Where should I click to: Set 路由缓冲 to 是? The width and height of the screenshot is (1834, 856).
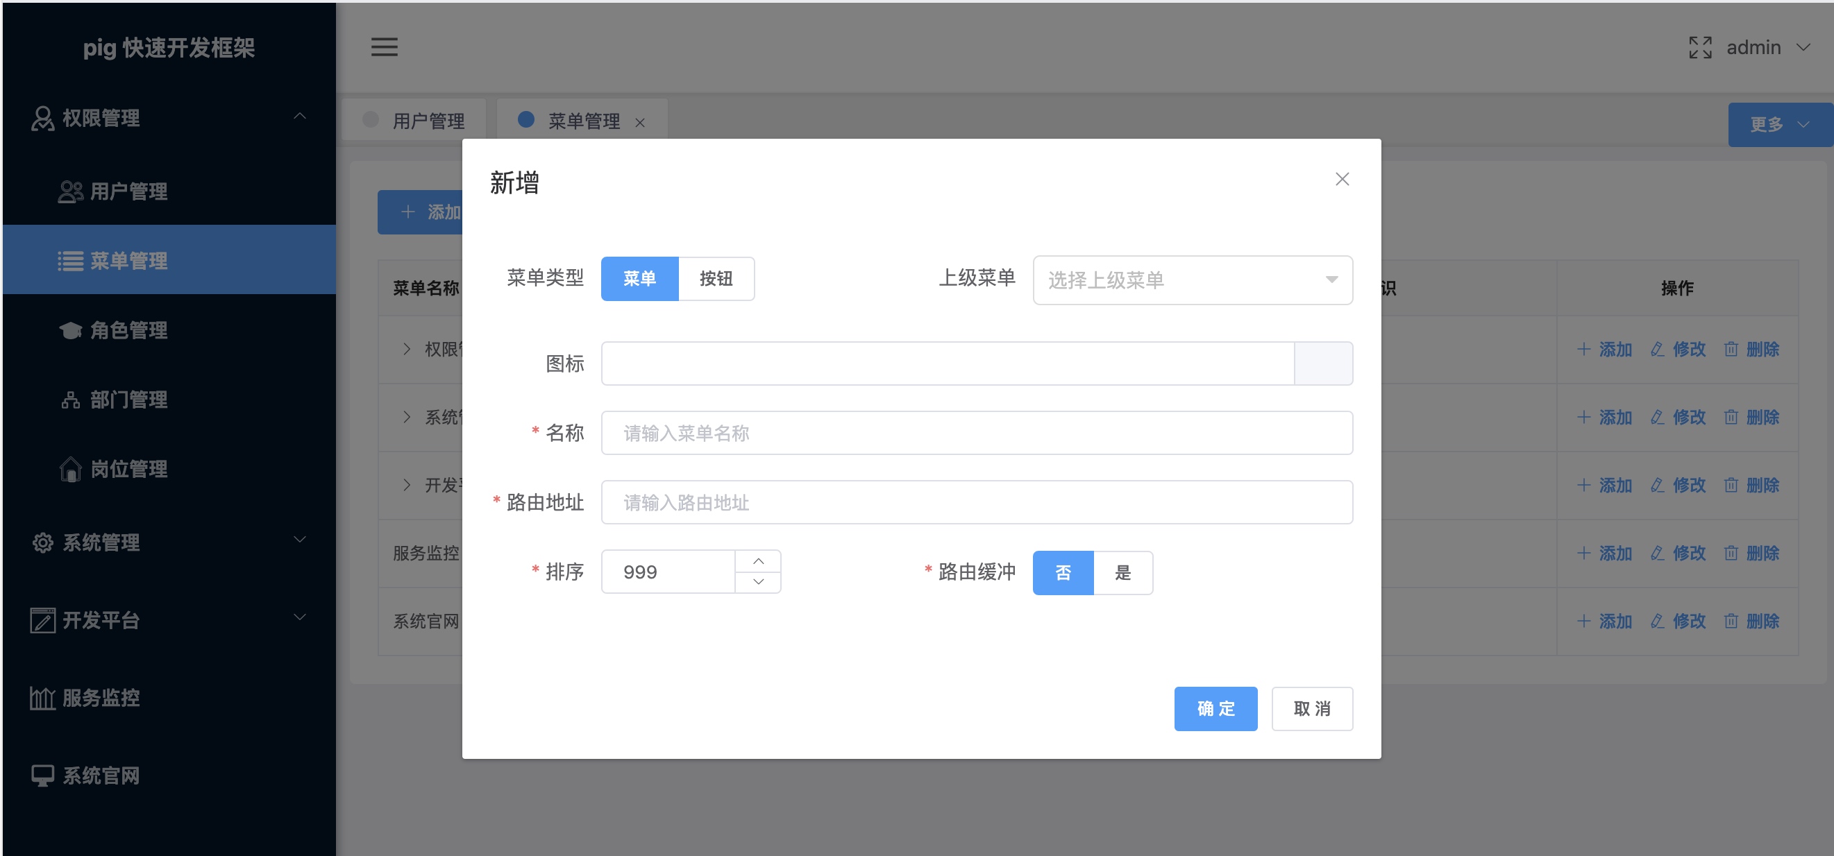point(1123,572)
